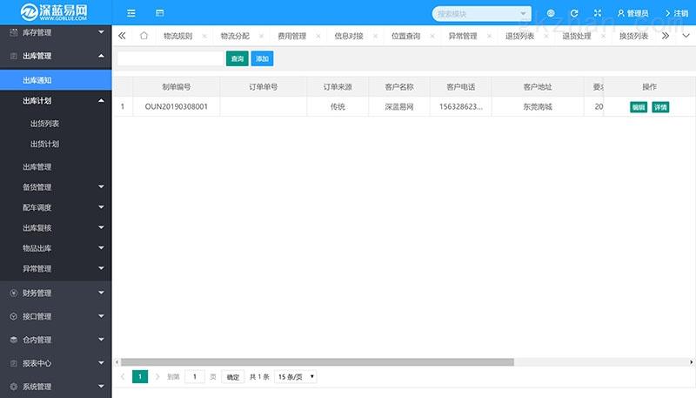
Task: Switch to the 信息对接 tab
Action: tap(349, 36)
